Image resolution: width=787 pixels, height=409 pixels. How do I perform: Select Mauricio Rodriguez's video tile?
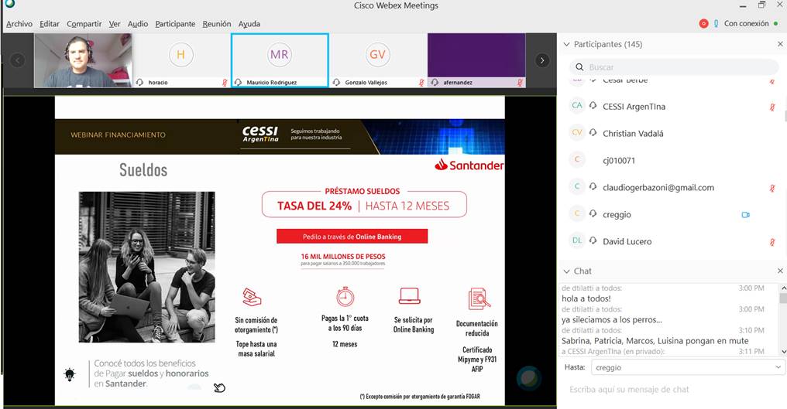click(280, 60)
